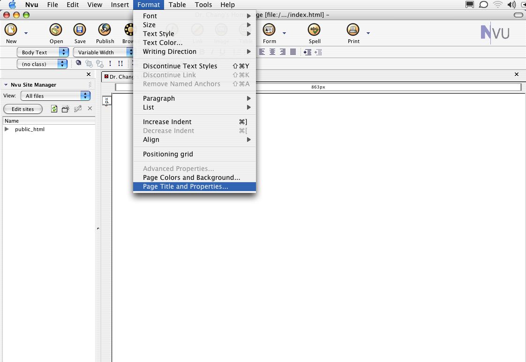
Task: Click the Publish toolbar icon
Action: click(105, 31)
